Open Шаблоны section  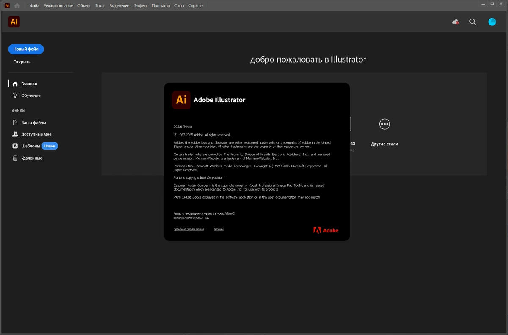30,146
